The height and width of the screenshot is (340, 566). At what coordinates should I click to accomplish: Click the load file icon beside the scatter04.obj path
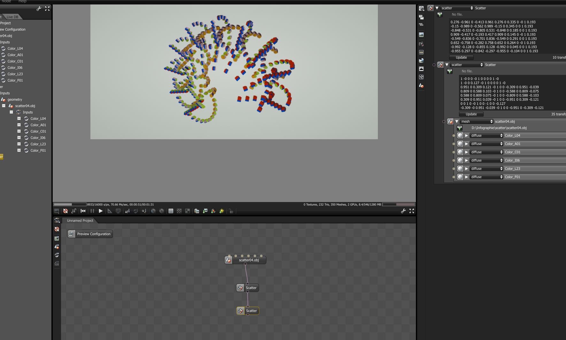click(x=460, y=128)
